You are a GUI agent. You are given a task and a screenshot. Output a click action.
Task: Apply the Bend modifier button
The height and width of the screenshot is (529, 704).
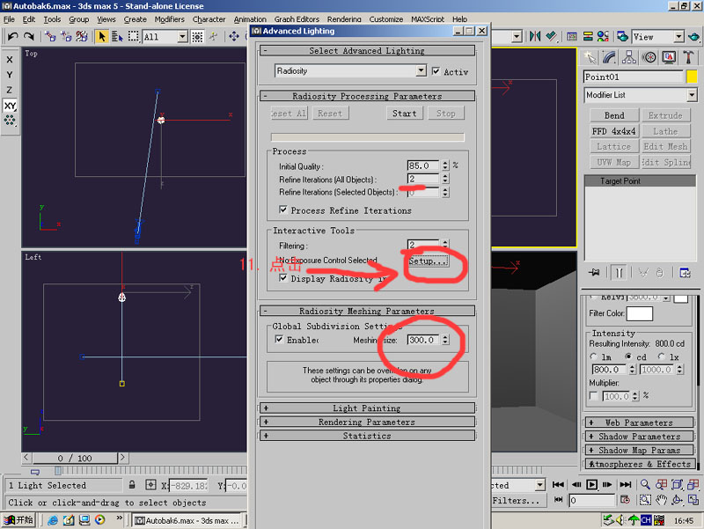pos(613,115)
